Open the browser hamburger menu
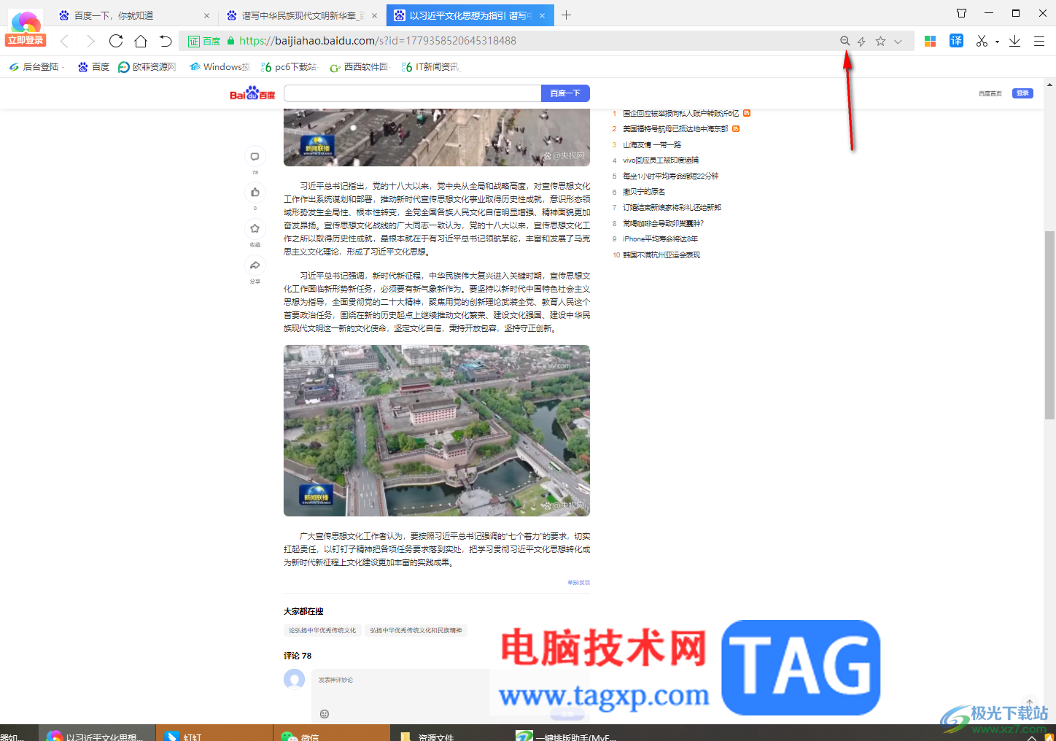 (1040, 41)
